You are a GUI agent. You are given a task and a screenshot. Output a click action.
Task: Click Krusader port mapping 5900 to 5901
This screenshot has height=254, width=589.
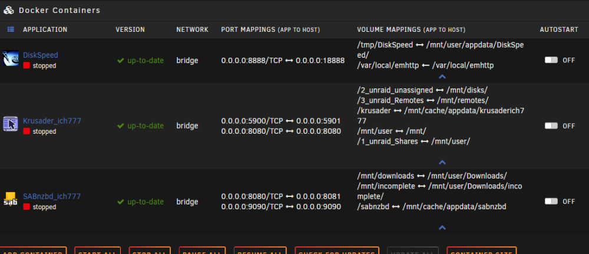[281, 121]
